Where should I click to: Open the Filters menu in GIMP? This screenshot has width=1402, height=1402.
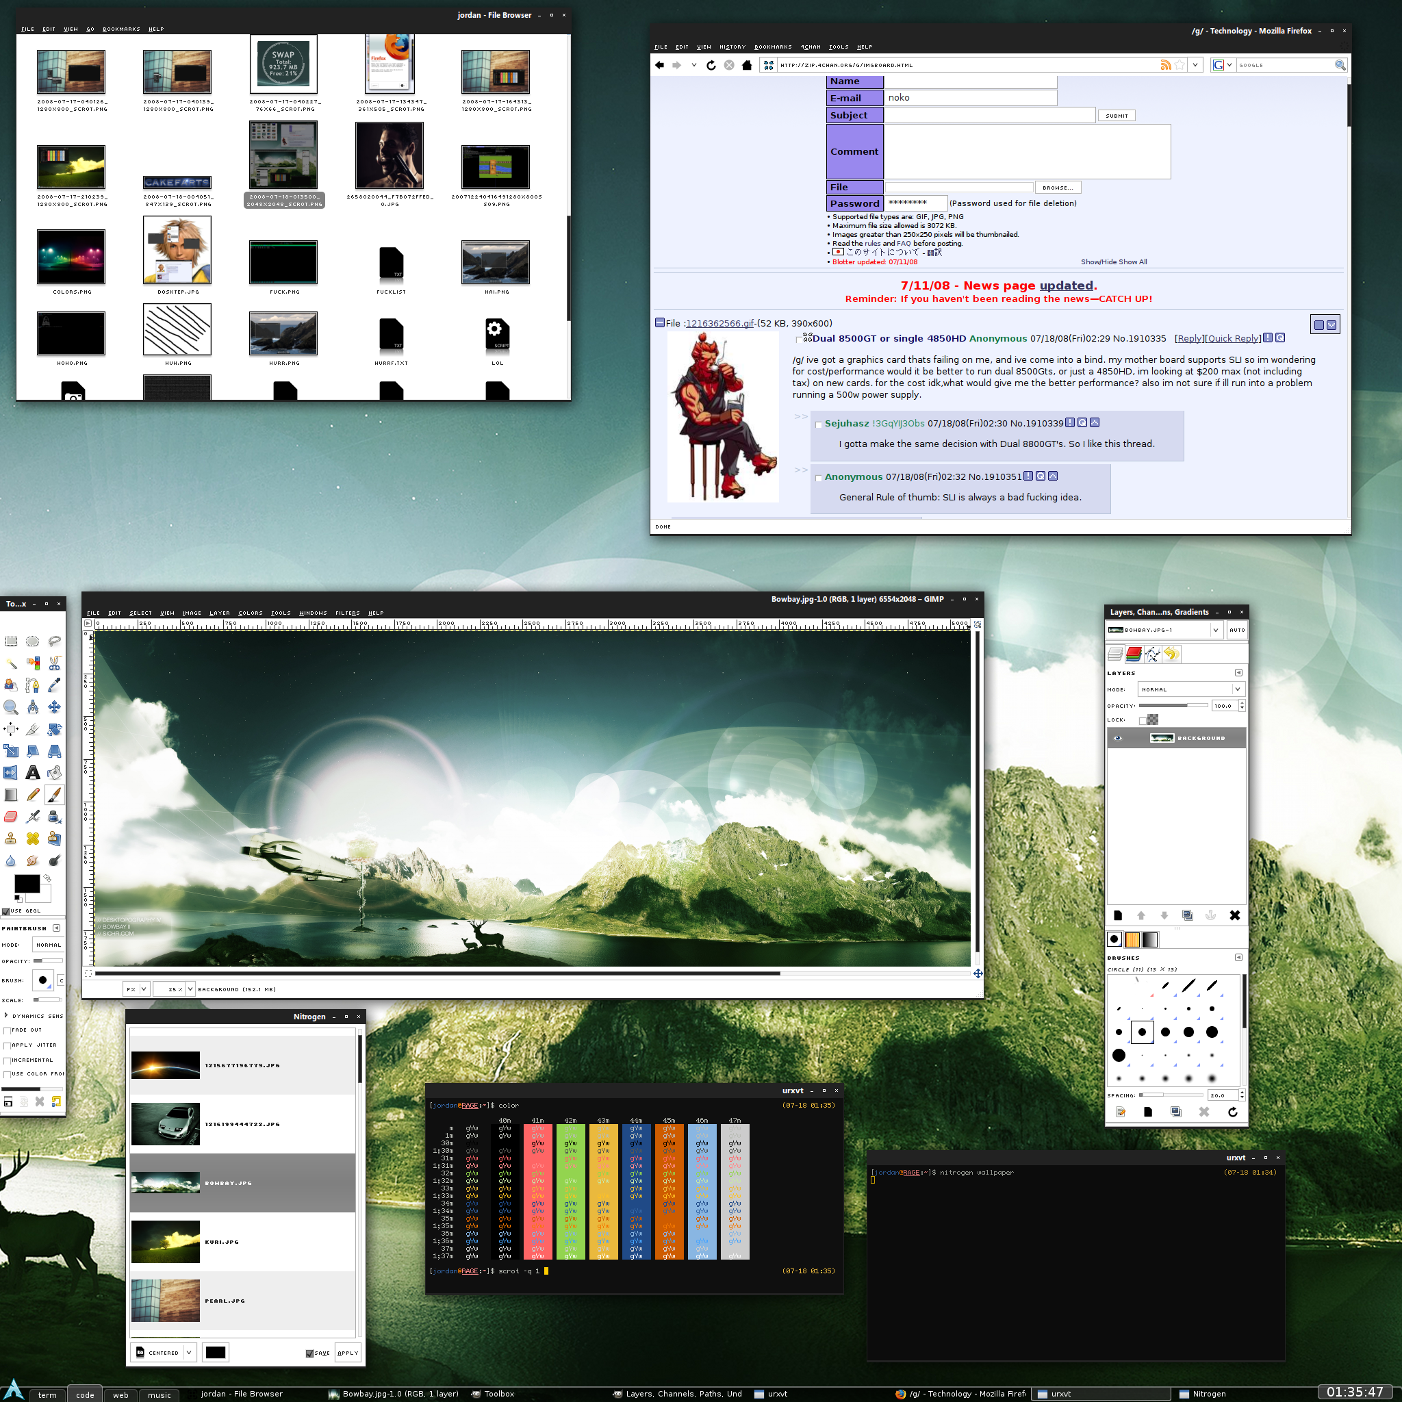tap(347, 613)
